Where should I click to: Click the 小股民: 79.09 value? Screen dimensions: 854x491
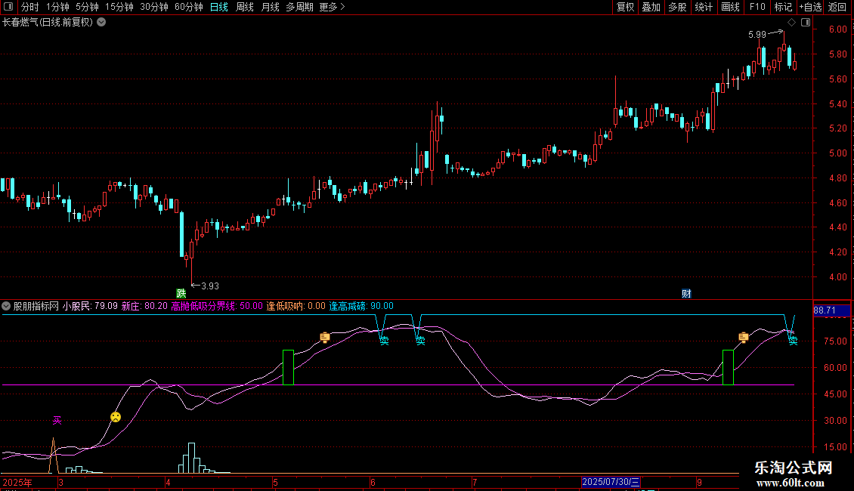pyautogui.click(x=90, y=307)
